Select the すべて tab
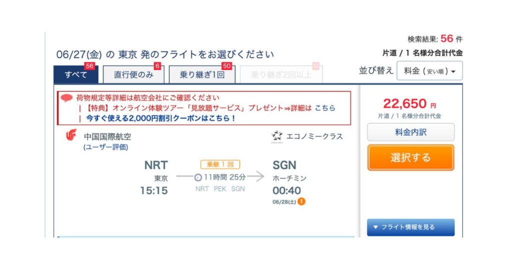 pos(76,74)
